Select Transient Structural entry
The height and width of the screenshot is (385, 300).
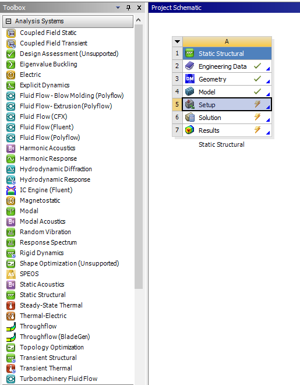[48, 358]
